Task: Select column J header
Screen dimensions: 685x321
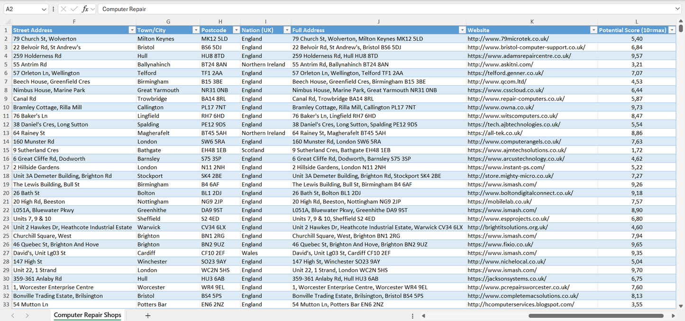Action: pos(378,22)
